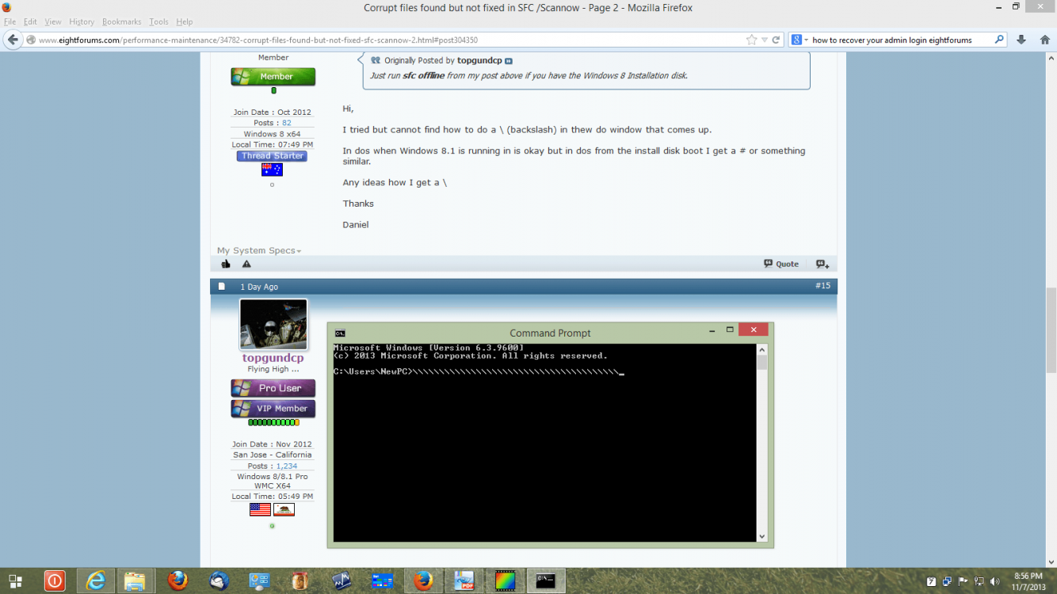Open the URL history dropdown arrow

765,40
